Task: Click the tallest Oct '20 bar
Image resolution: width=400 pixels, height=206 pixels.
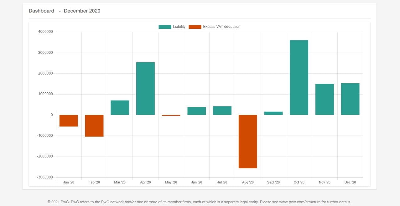Action: pos(299,77)
